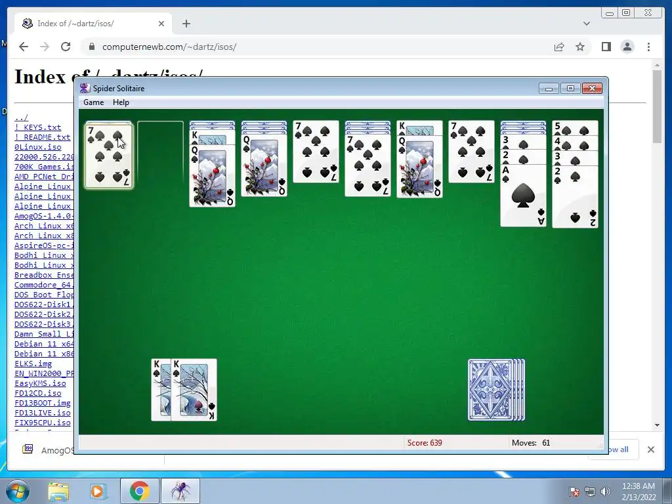Open Chrome side panel

(606, 47)
